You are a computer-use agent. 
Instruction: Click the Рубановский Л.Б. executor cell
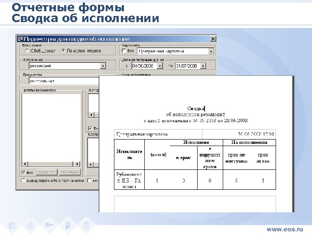point(129,180)
